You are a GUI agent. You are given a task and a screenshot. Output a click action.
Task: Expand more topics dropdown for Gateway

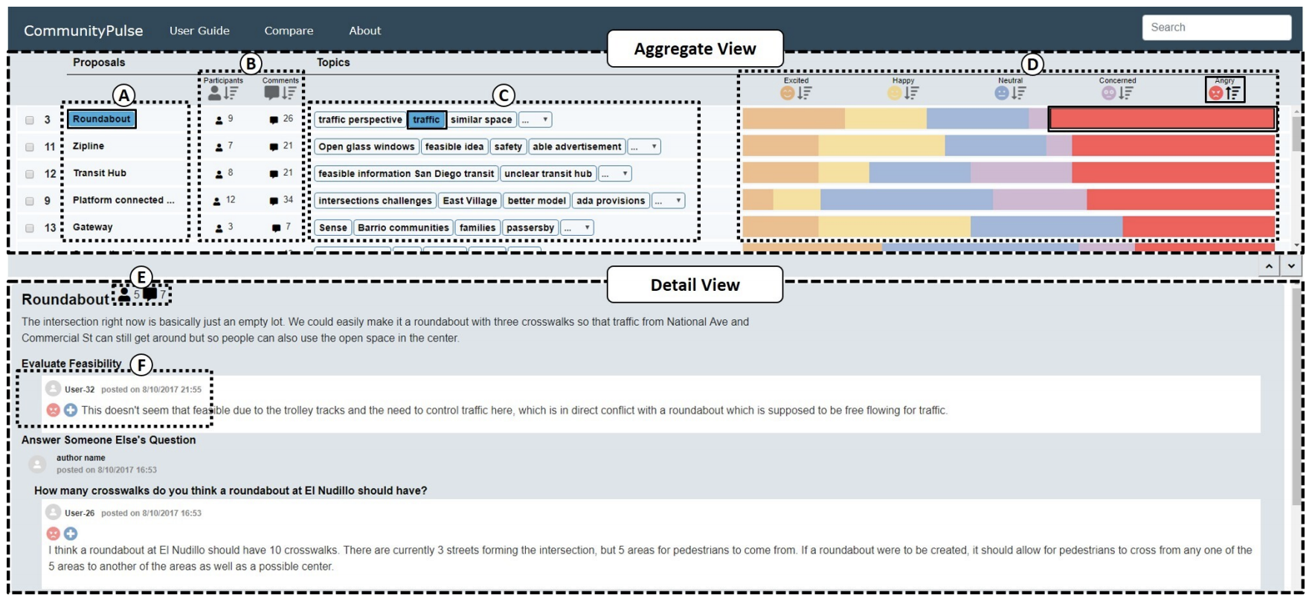pyautogui.click(x=577, y=228)
